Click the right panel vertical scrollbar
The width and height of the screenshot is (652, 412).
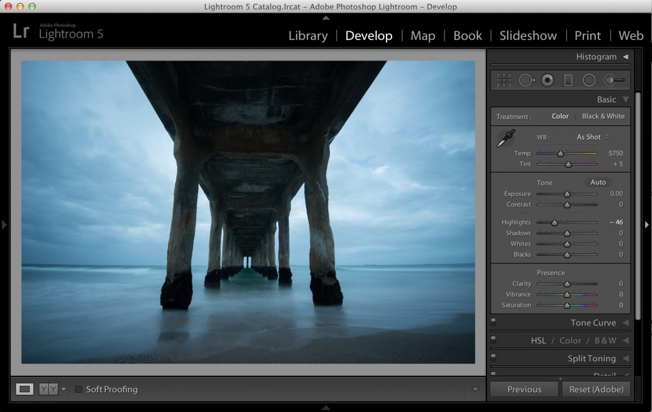point(638,206)
